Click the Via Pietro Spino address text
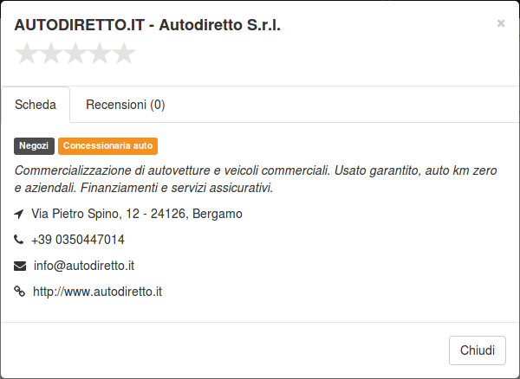The width and height of the screenshot is (520, 379). coord(137,214)
